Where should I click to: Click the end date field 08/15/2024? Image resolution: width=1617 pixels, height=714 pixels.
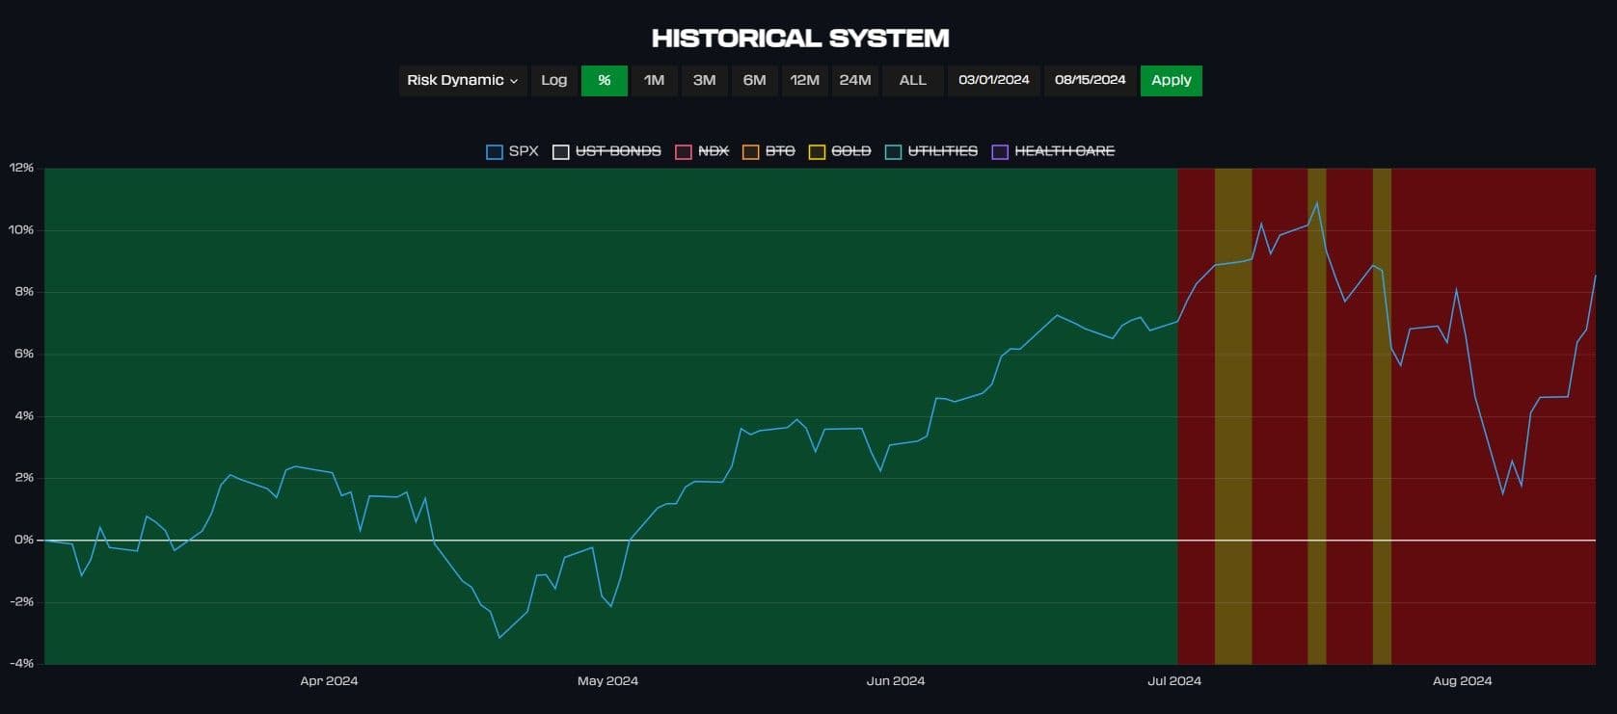[x=1090, y=80]
